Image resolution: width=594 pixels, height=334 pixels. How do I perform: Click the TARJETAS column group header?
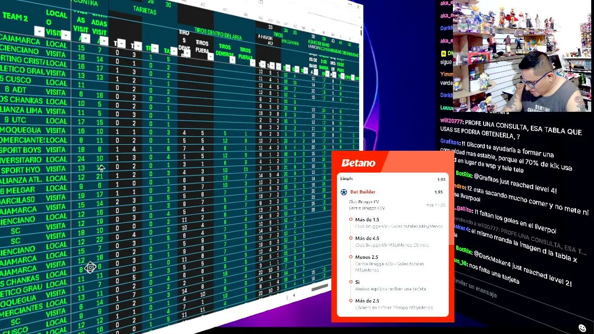click(x=144, y=10)
